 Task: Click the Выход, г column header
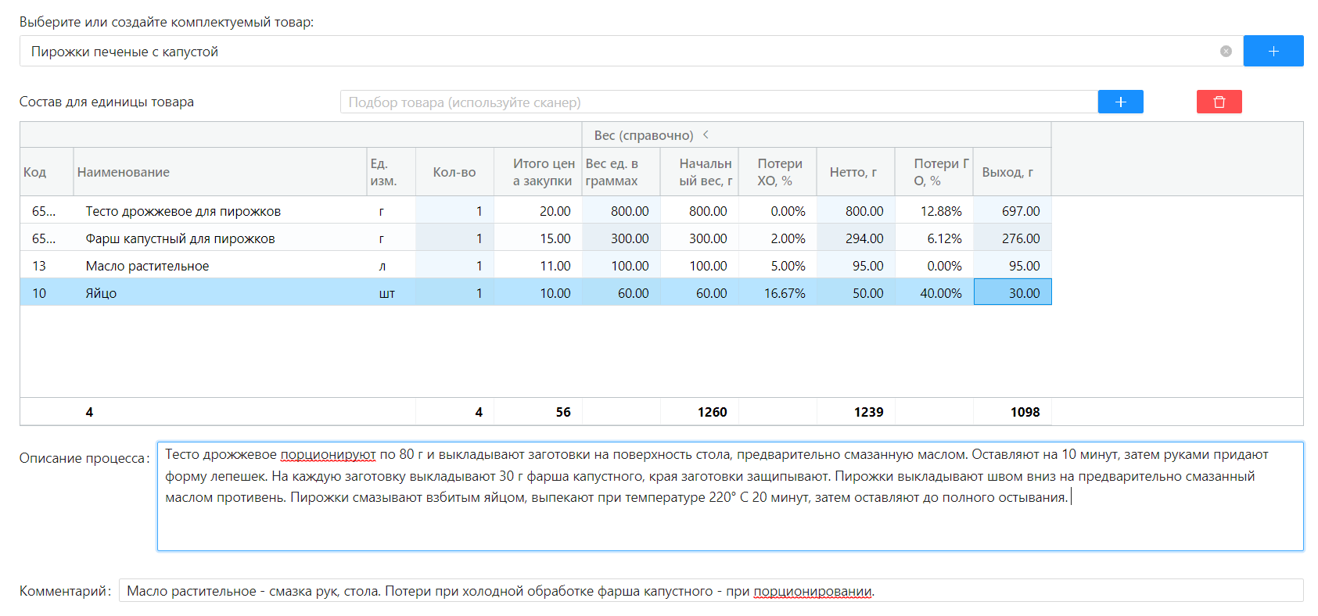point(1012,172)
